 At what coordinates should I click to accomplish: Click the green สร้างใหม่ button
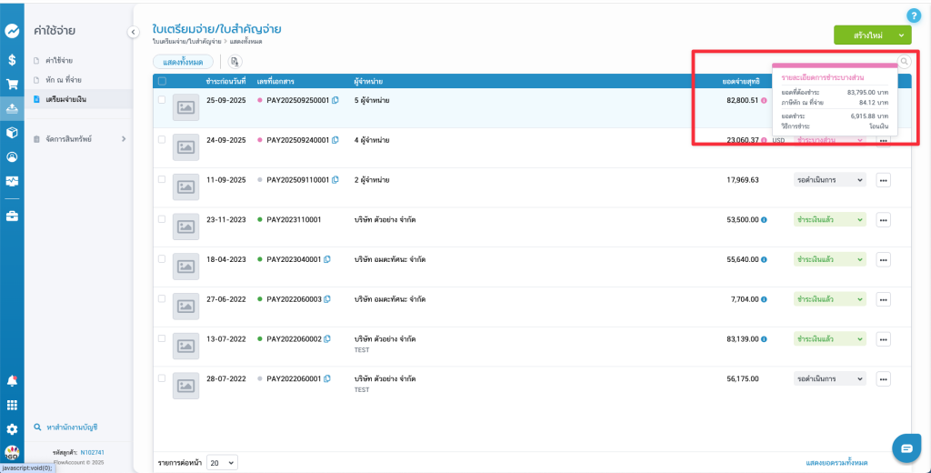click(x=862, y=35)
